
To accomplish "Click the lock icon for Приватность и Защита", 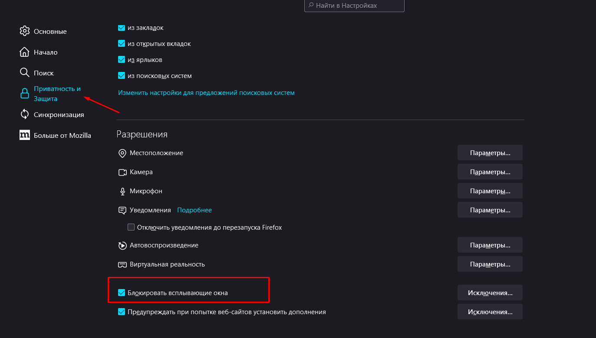I will tap(25, 94).
